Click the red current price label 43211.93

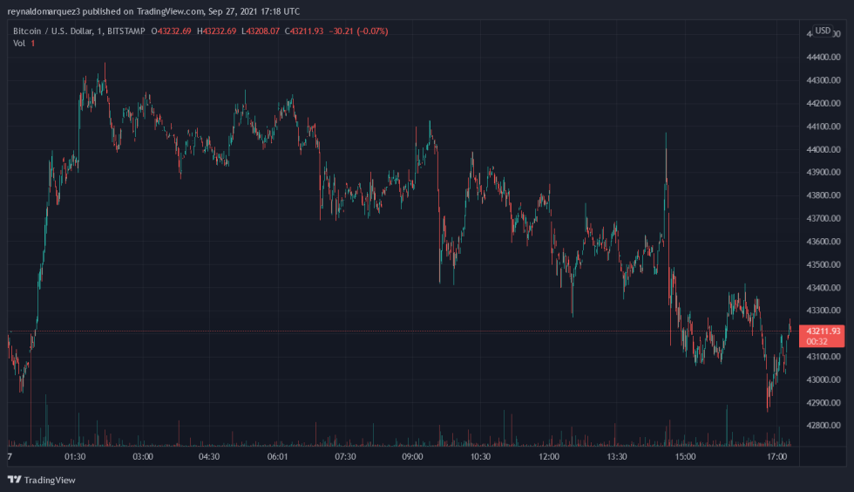[823, 331]
